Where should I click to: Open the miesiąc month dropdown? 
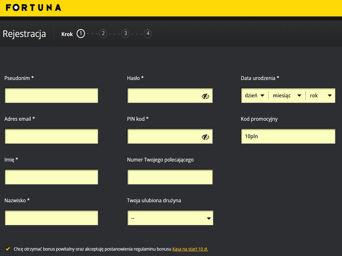coord(287,96)
